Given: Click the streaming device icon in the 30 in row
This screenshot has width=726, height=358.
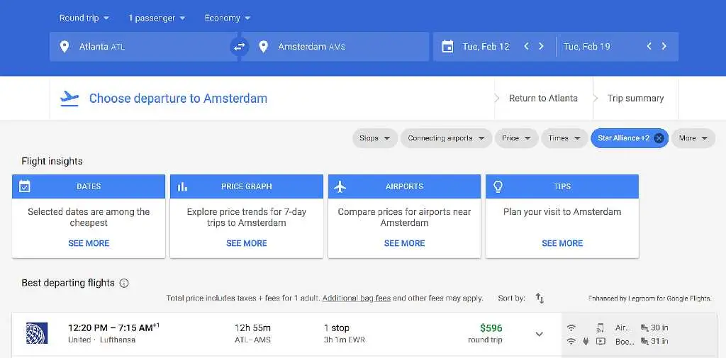Looking at the screenshot, I should [x=600, y=328].
